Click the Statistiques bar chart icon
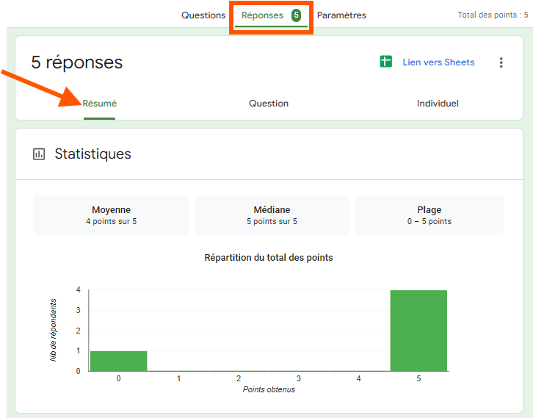This screenshot has height=418, width=533. coord(39,154)
